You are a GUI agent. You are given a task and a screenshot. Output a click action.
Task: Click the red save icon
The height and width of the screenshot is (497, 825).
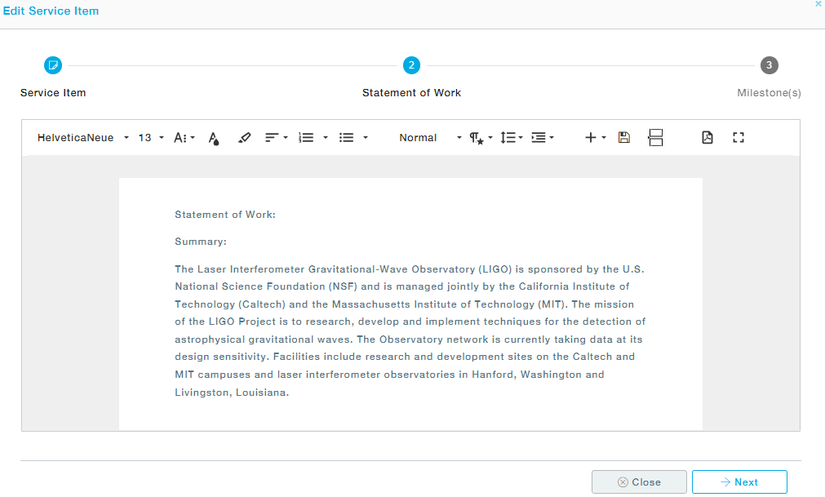(624, 138)
